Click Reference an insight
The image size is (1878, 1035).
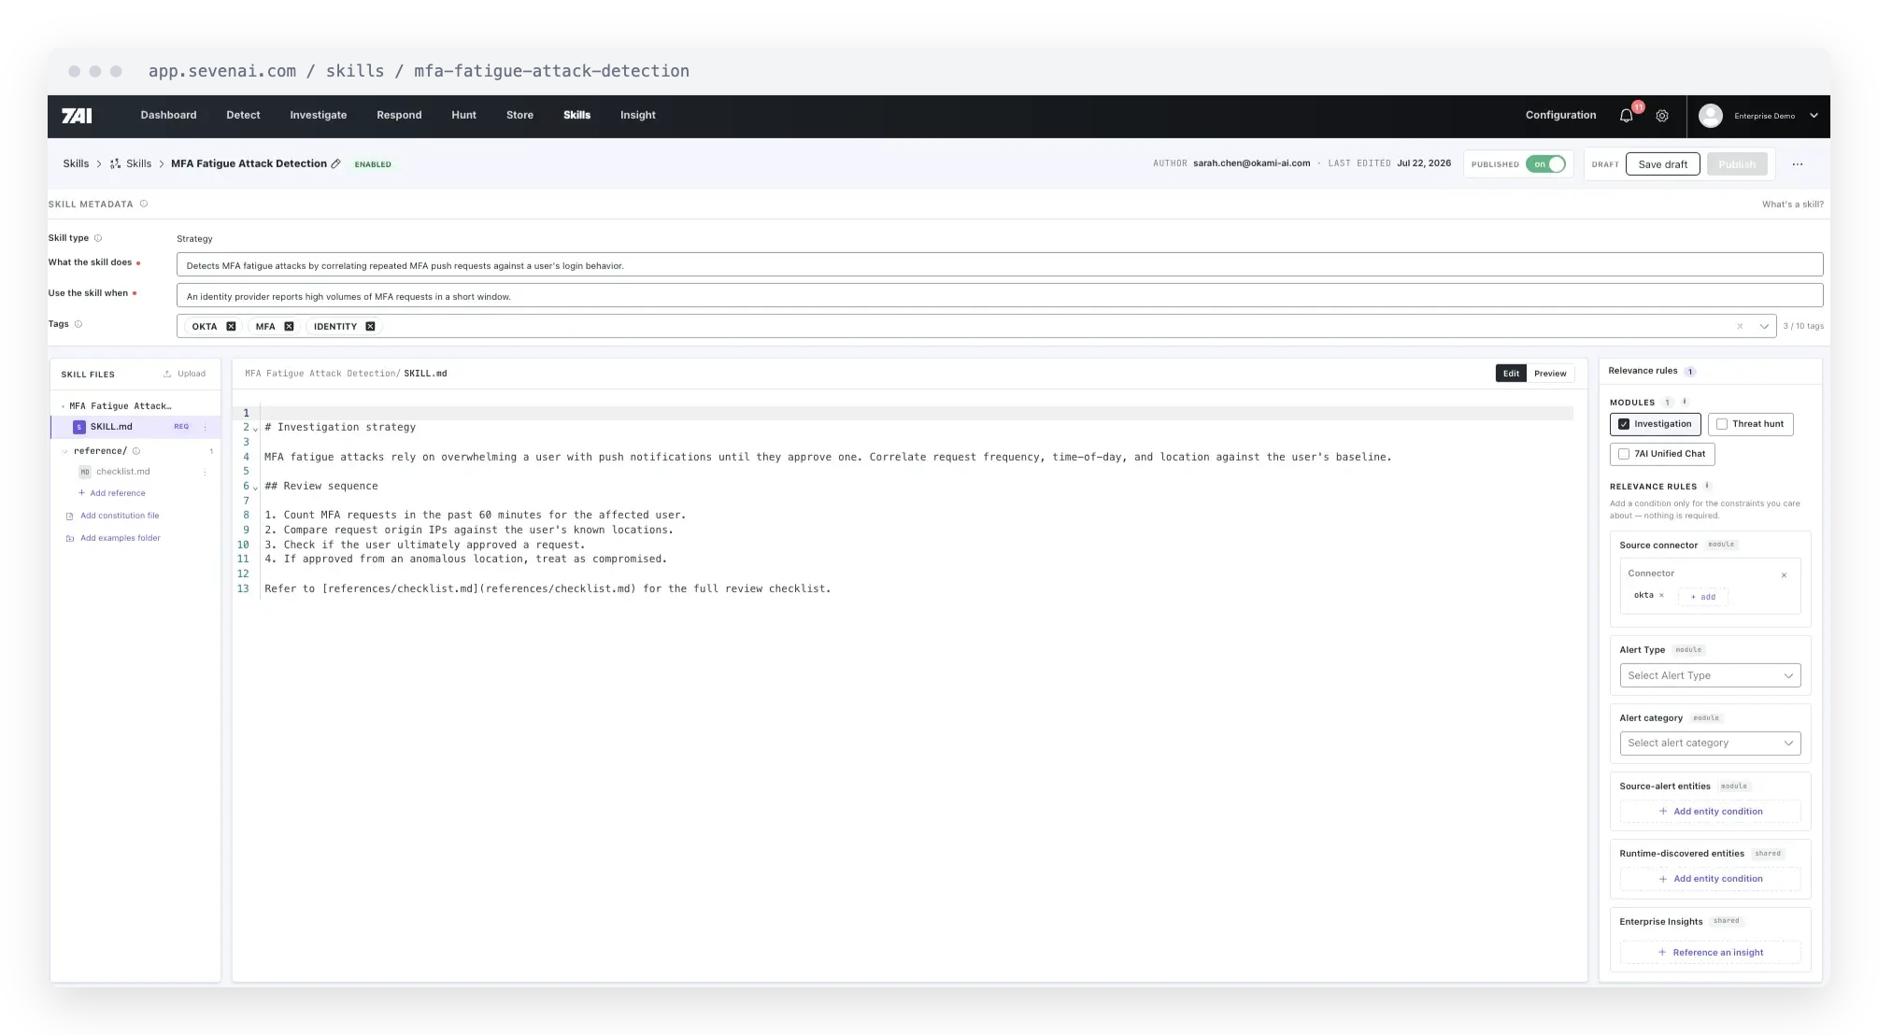[1711, 953]
